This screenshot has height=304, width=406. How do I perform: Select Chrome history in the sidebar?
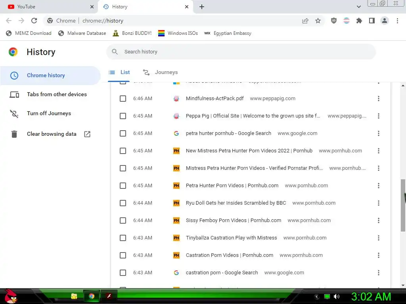[x=50, y=76]
